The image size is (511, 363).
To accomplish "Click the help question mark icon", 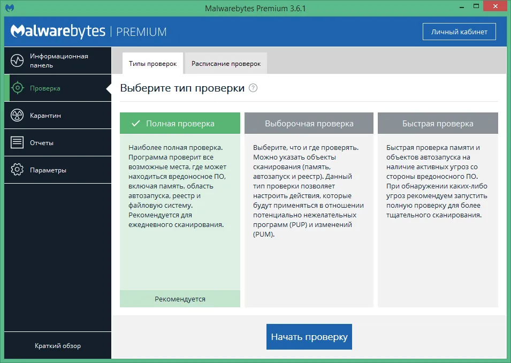I will (x=253, y=88).
